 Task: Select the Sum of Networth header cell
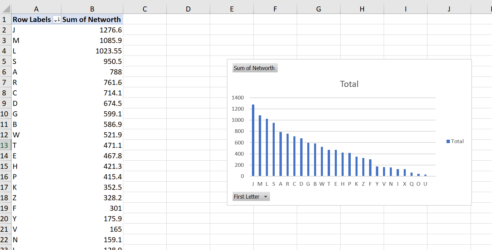(92, 20)
